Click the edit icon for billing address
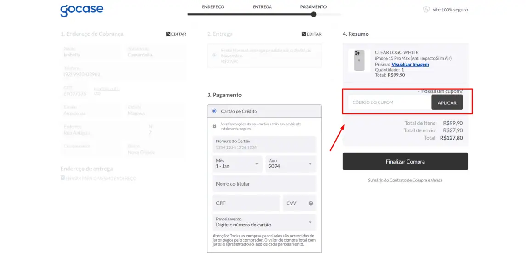The image size is (526, 254). 169,34
